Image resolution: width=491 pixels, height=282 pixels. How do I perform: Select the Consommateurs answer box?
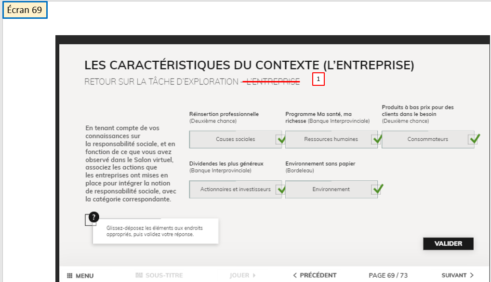coord(427,139)
